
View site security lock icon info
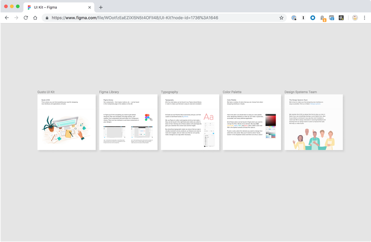click(47, 18)
